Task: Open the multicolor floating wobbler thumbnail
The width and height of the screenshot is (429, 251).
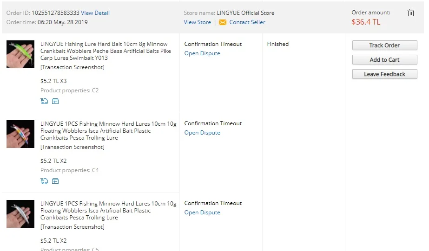Action: pos(20,134)
